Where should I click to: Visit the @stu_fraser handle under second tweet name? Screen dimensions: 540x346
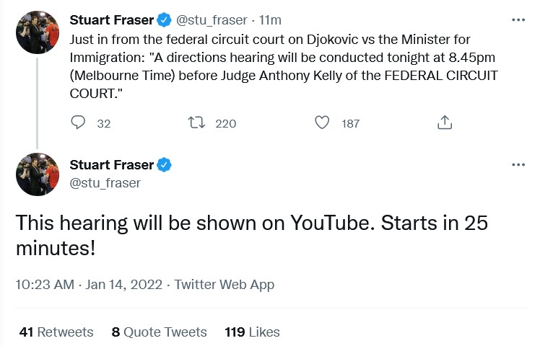pos(105,182)
